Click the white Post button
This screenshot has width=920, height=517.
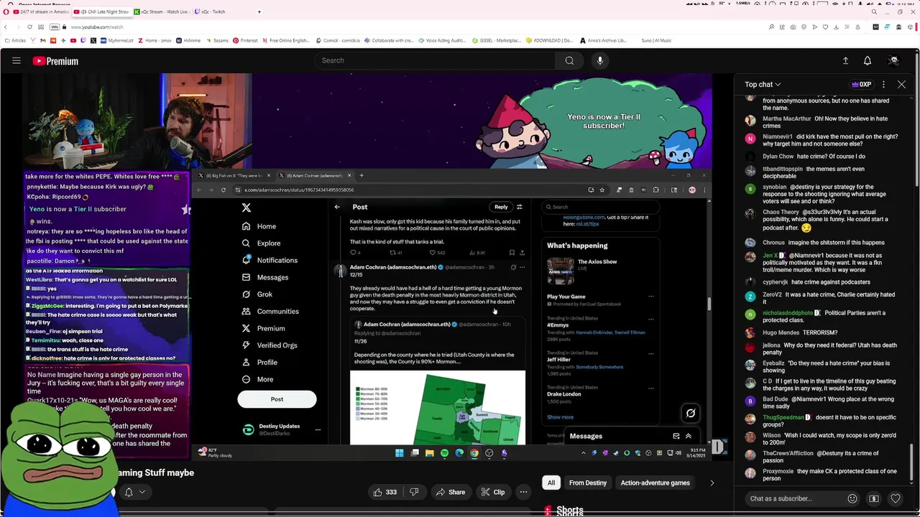point(277,399)
